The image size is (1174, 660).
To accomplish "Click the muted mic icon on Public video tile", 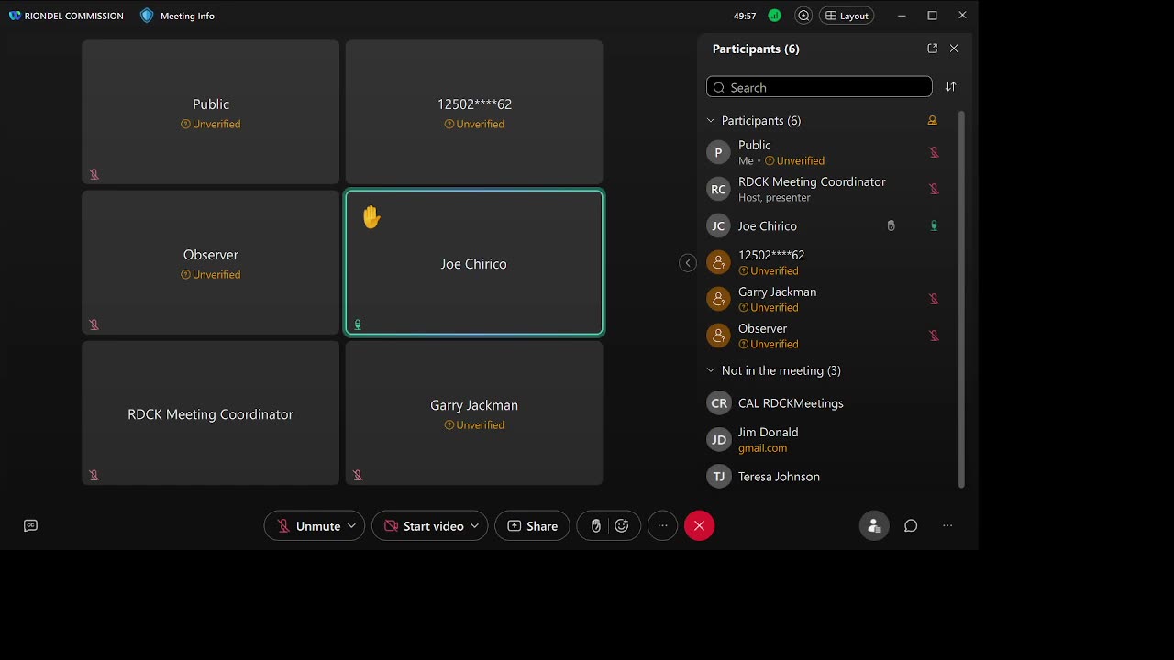I will click(94, 174).
